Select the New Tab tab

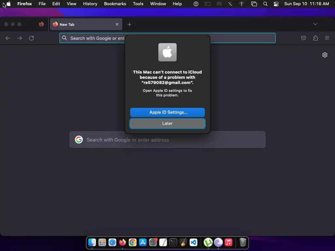[86, 24]
